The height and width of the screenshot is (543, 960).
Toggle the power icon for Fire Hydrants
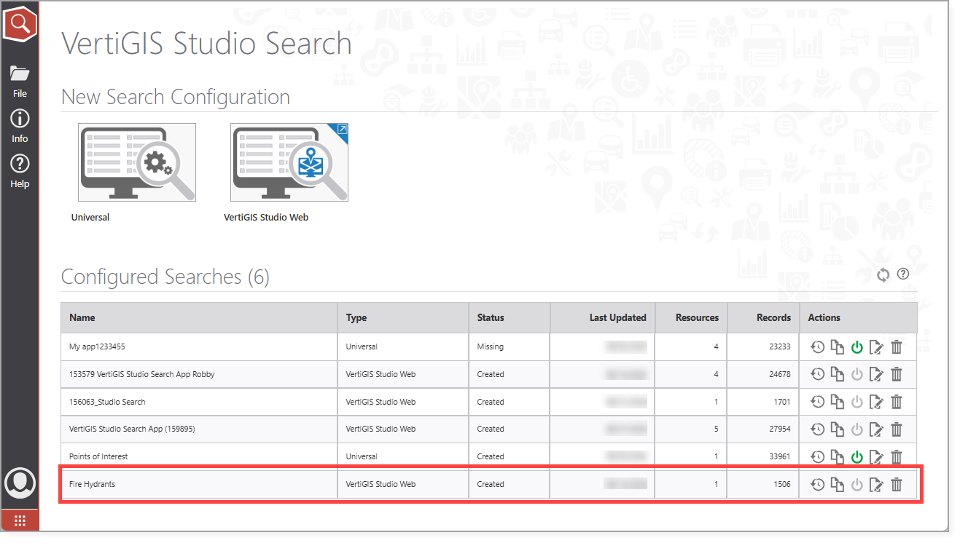[857, 484]
